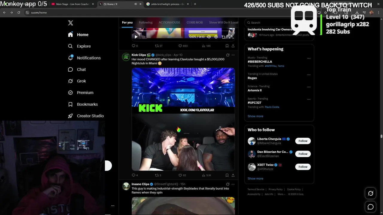Open Bookmarks in sidebar
Image resolution: width=383 pixels, height=215 pixels.
83,104
